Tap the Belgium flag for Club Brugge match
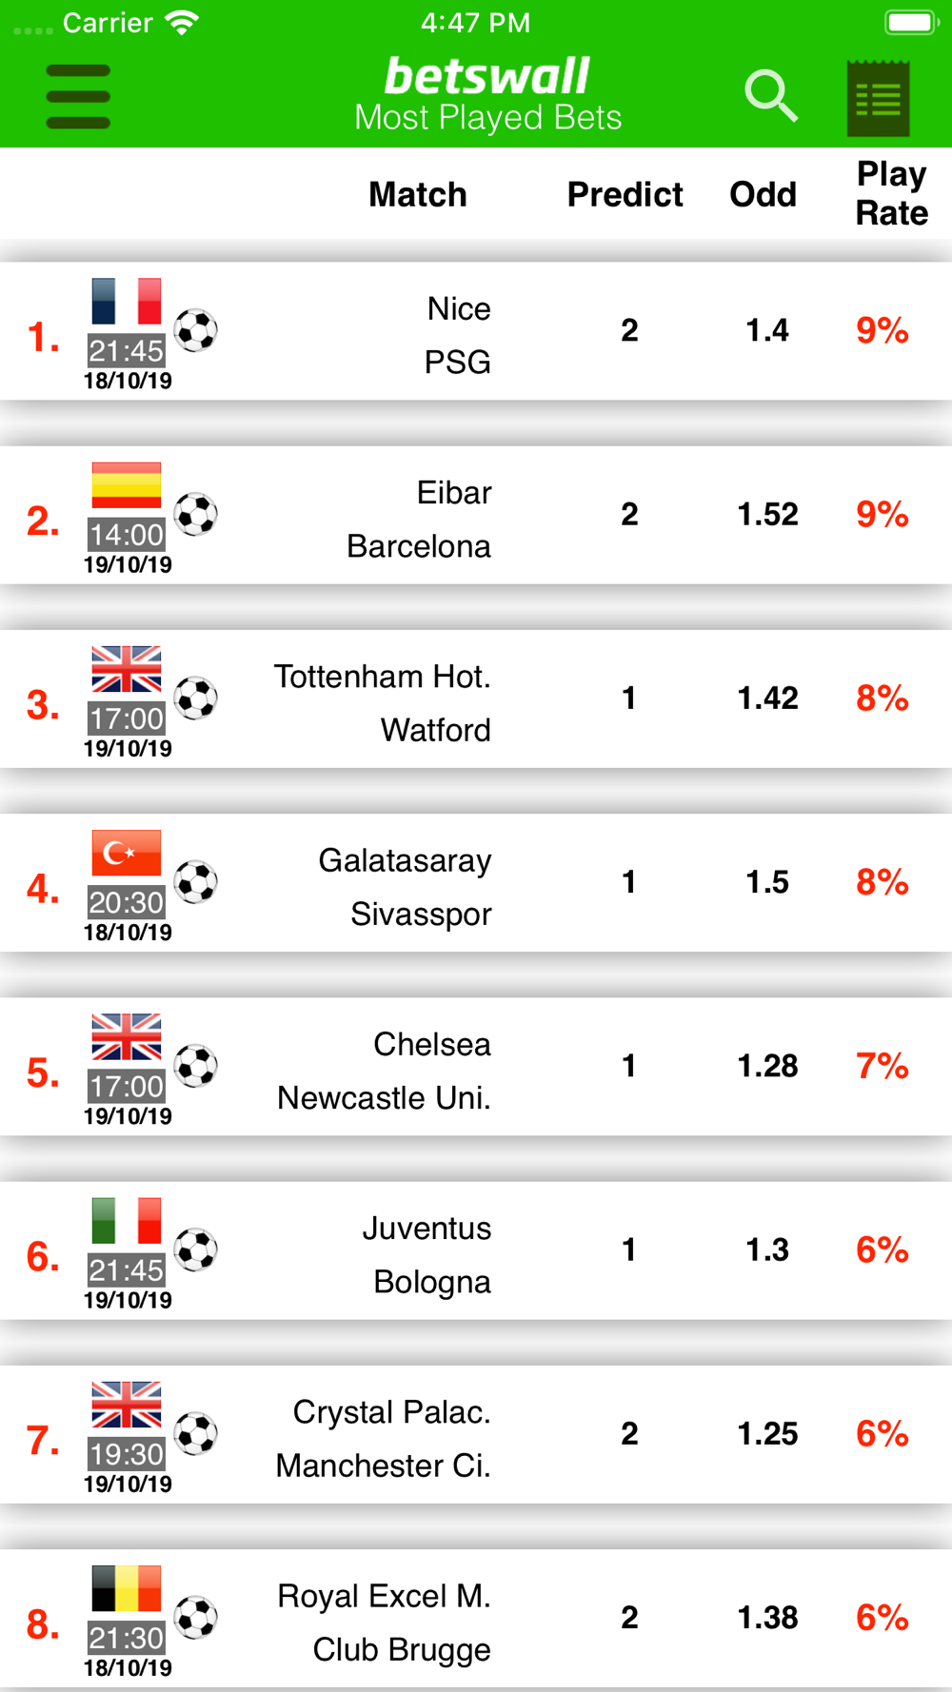 click(x=127, y=1588)
